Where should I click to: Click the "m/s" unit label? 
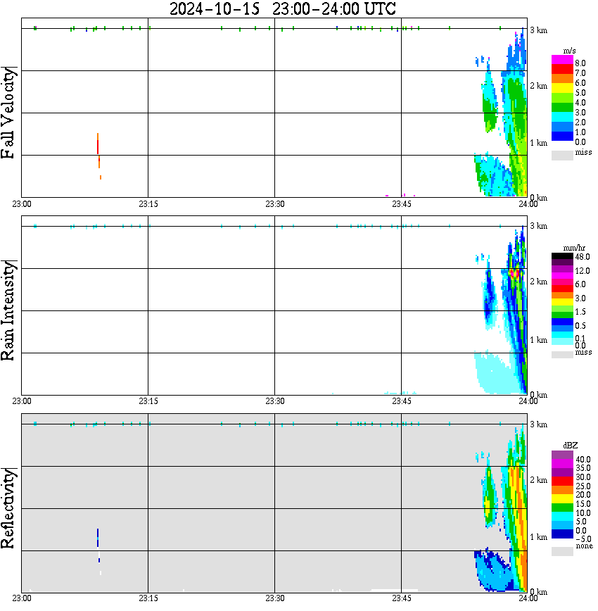tap(569, 51)
